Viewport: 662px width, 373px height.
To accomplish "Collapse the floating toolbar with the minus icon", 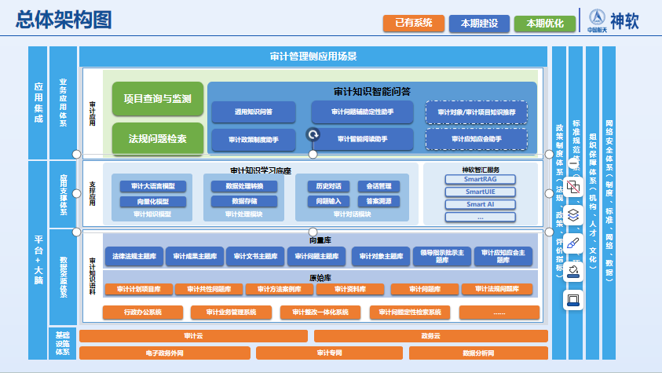I will pyautogui.click(x=573, y=163).
